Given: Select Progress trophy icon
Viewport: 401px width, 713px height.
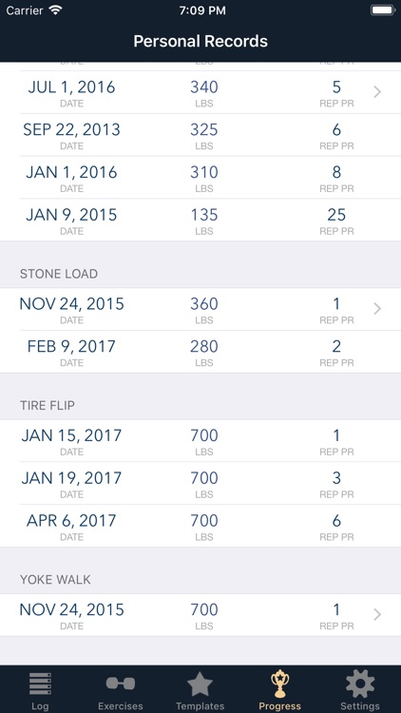Looking at the screenshot, I should pos(279,684).
